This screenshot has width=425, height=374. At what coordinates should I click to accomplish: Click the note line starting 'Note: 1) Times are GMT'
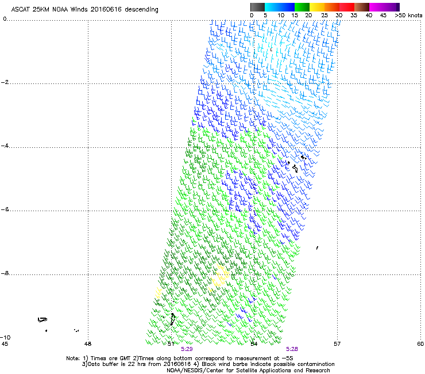(180, 358)
